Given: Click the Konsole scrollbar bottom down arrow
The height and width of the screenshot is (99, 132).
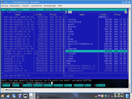Looking at the screenshot, I should click(130, 87).
